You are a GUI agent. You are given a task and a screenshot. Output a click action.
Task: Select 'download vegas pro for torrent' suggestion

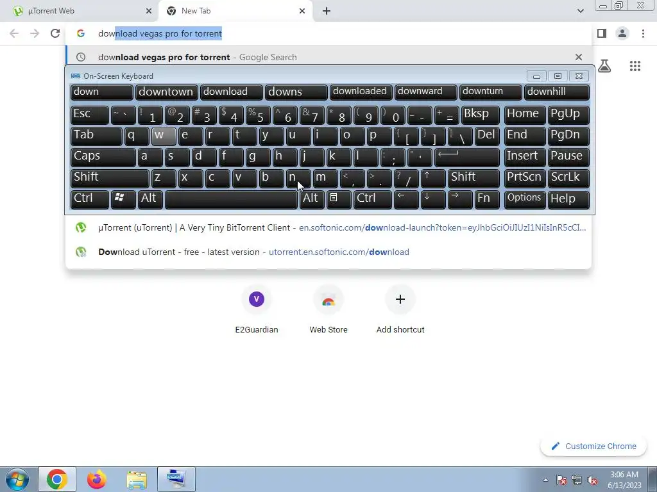[328, 57]
